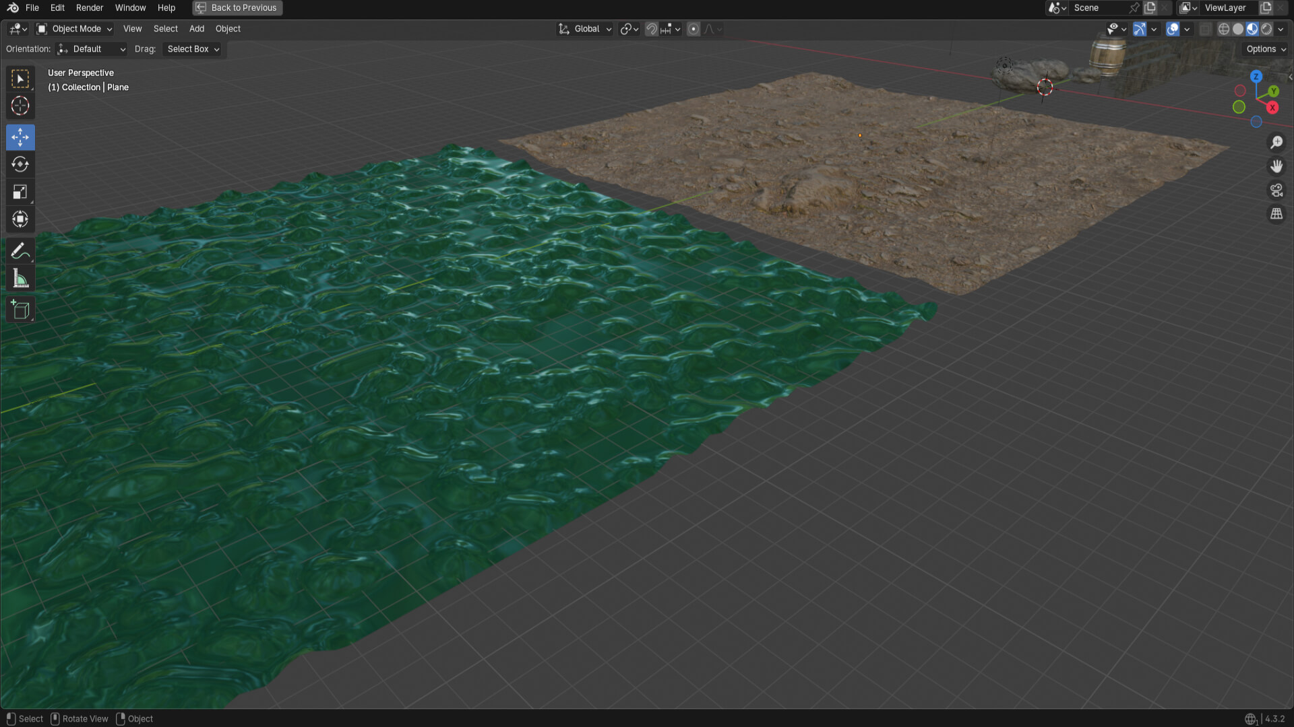
Task: Select the Rotate tool
Action: click(x=20, y=164)
